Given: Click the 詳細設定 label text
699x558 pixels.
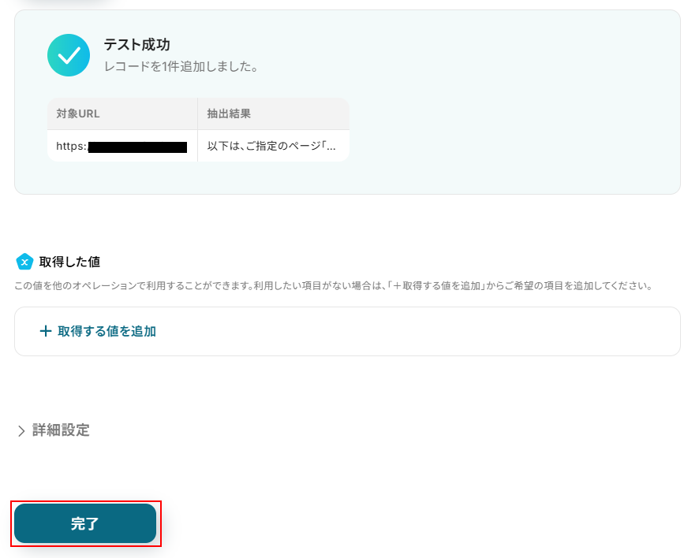Looking at the screenshot, I should (61, 430).
